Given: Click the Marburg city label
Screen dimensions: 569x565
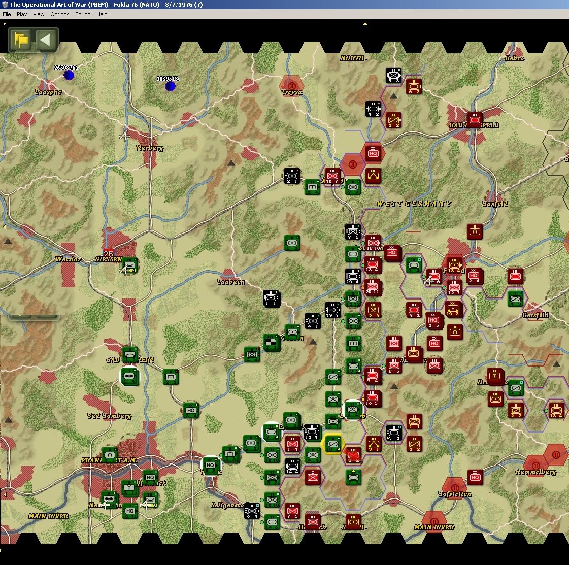Looking at the screenshot, I should (x=150, y=148).
